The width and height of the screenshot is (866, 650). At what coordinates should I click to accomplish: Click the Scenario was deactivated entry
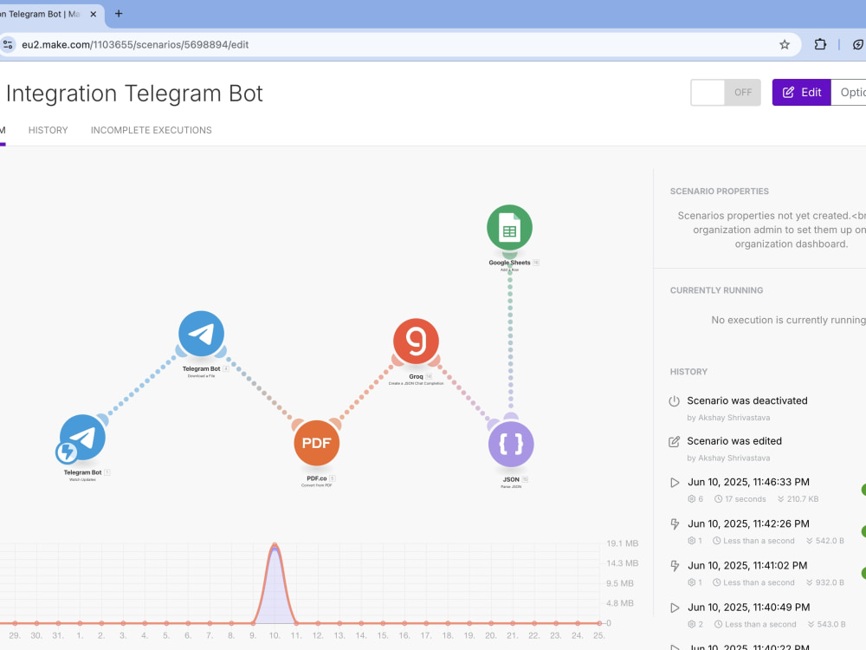coord(747,400)
